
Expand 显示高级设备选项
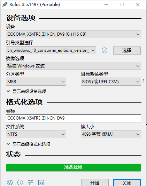26,91
